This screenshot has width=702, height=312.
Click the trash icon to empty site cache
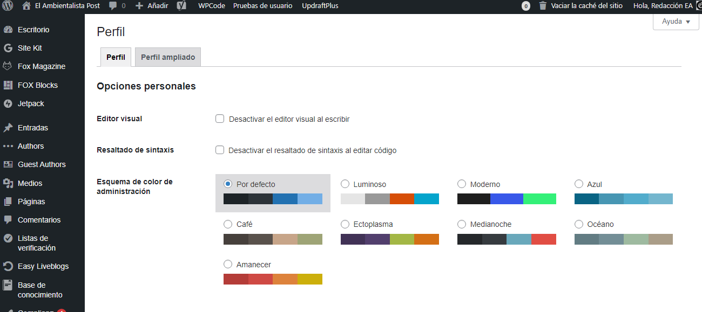tap(542, 6)
